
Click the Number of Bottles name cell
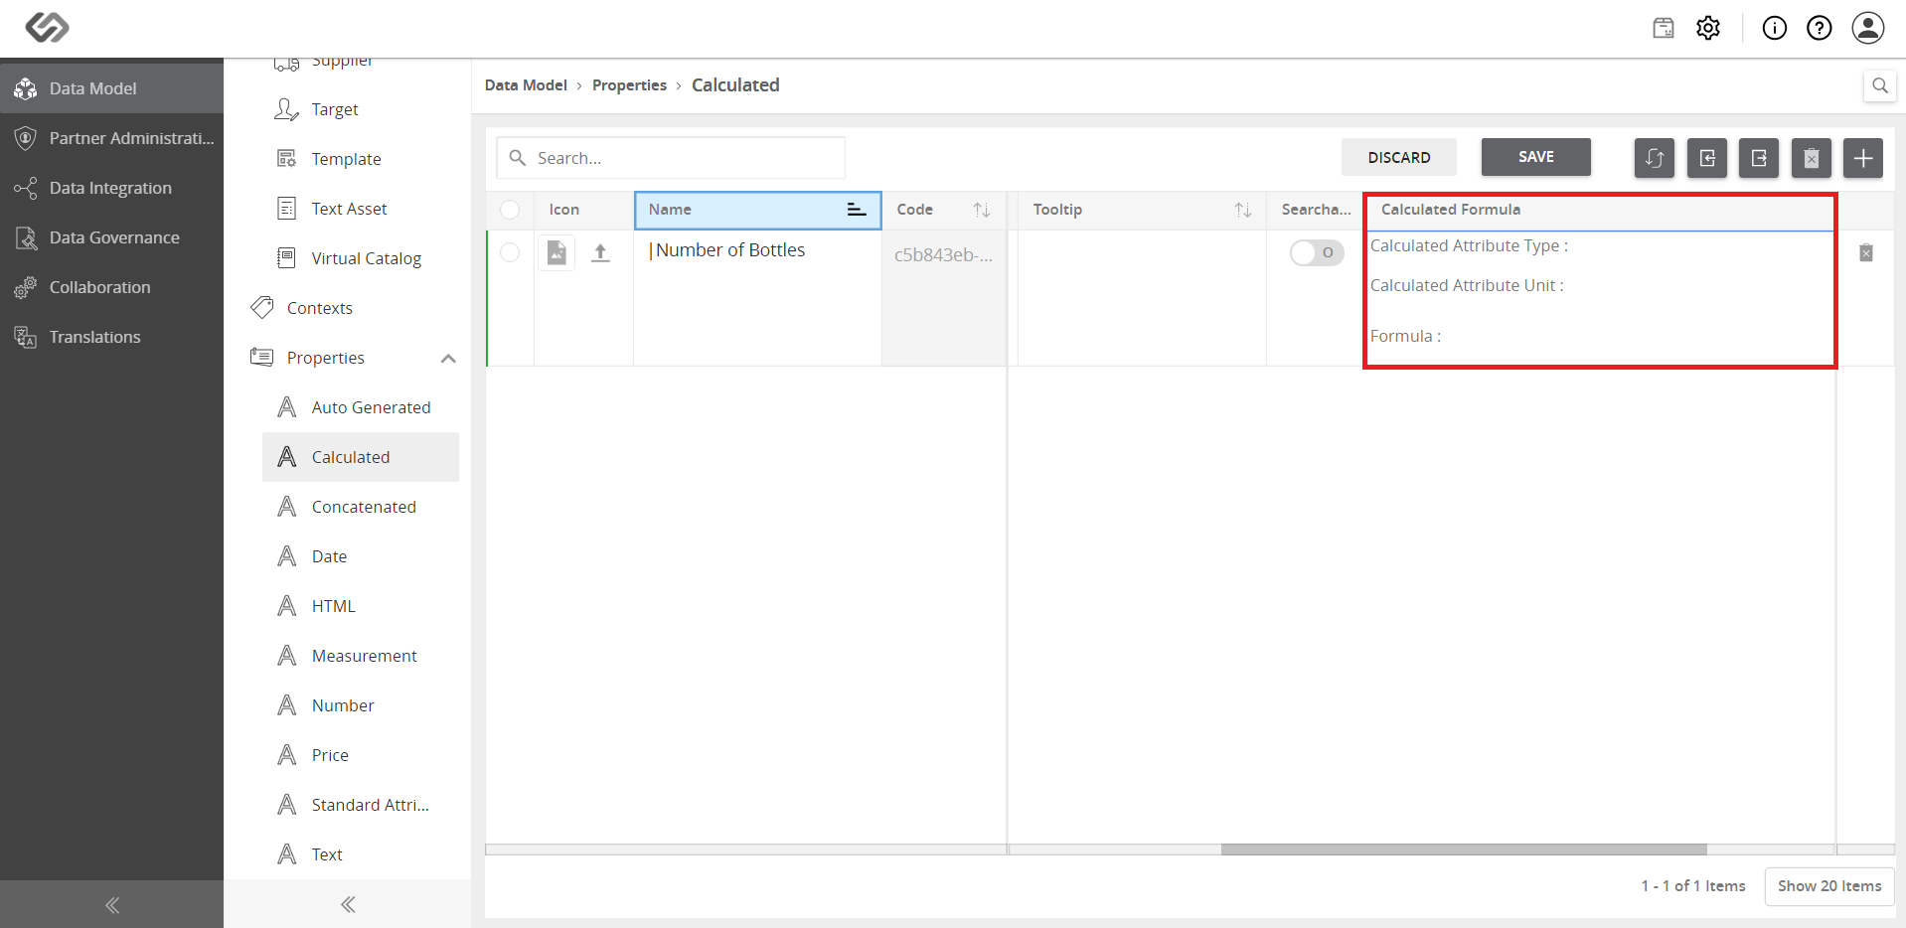(757, 298)
